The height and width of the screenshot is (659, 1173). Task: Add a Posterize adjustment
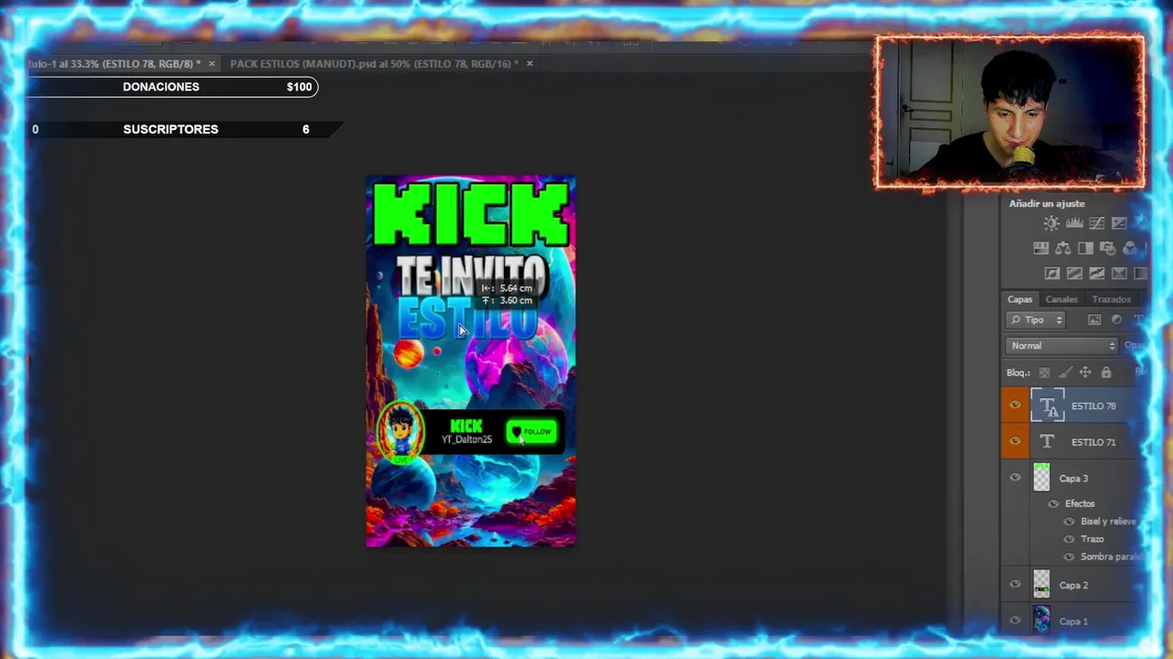pyautogui.click(x=1074, y=273)
